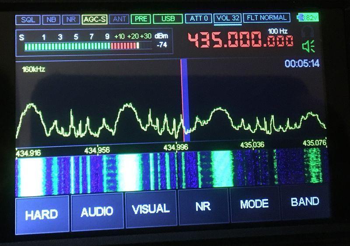Select the VOL 32 volume control
The width and height of the screenshot is (350, 246).
click(x=227, y=19)
